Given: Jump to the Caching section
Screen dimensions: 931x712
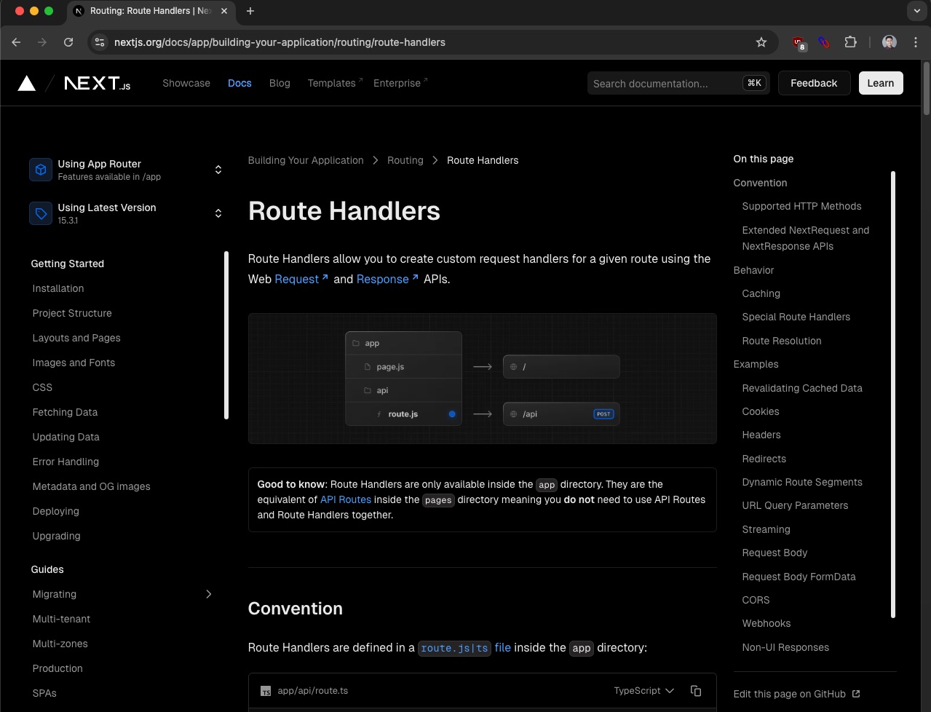Looking at the screenshot, I should [761, 293].
